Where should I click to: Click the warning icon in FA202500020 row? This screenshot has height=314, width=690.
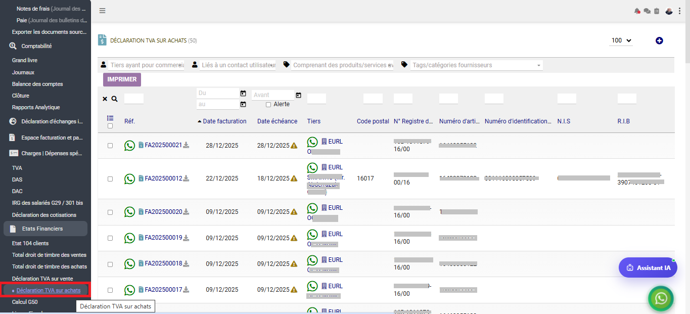click(x=294, y=212)
